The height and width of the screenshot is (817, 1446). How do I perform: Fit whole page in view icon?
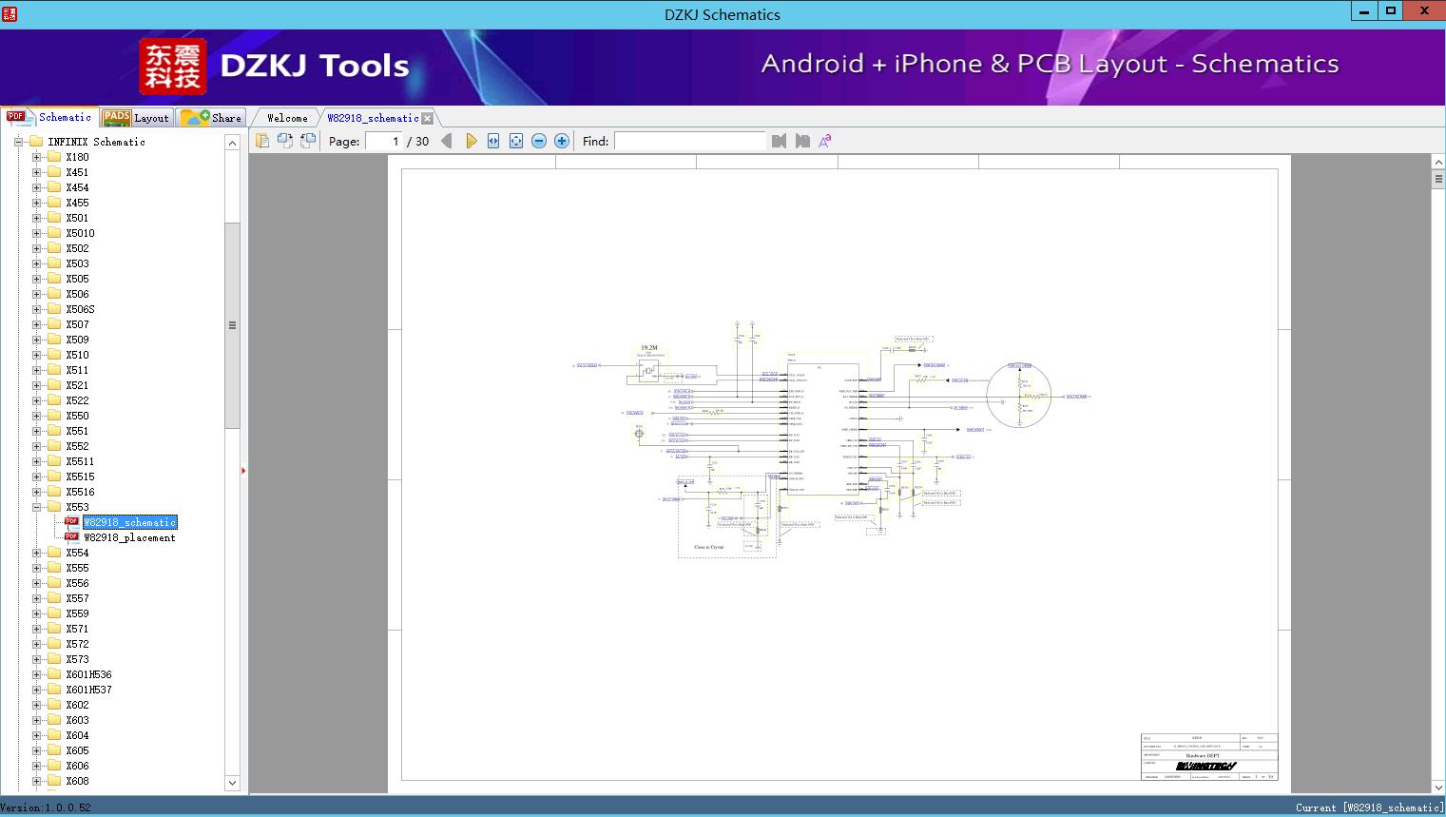point(516,141)
